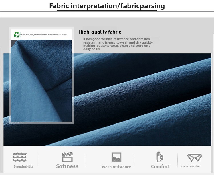Viewport: 214px width, 175px height.
Task: Click the Comfort hand icon
Action: tap(160, 157)
